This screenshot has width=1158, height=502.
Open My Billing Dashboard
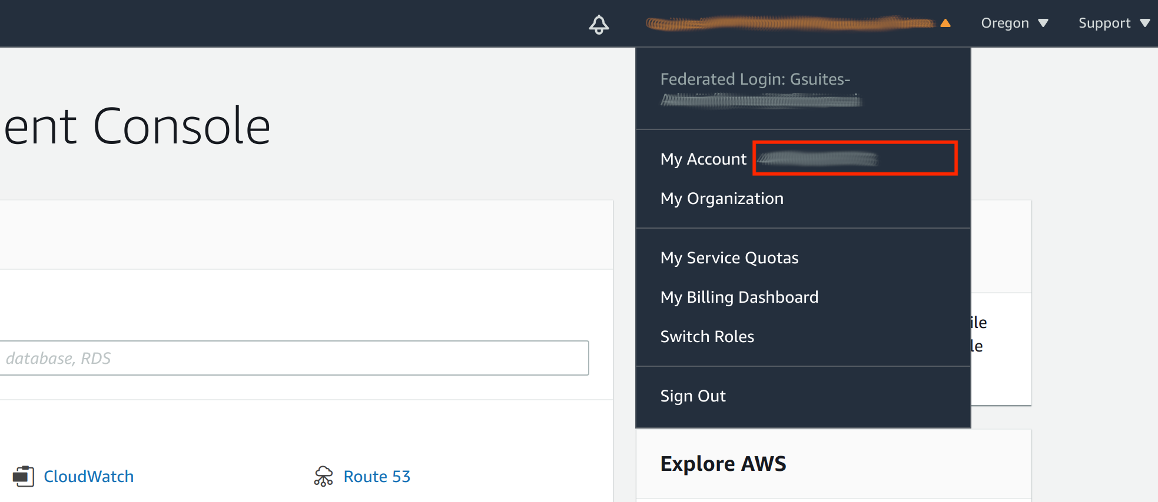pos(739,297)
